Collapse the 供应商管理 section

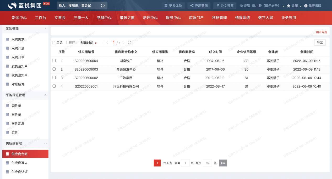tap(45, 143)
